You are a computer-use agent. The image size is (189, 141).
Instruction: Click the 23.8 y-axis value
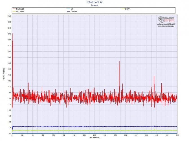tap(9, 34)
